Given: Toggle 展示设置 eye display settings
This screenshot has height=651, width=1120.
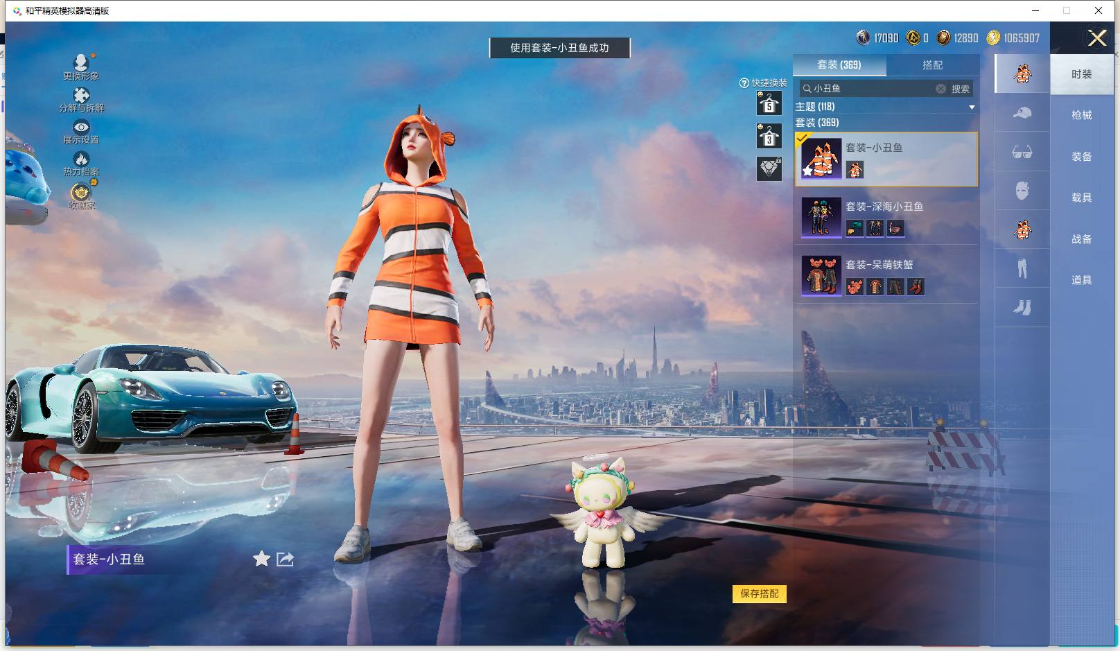Looking at the screenshot, I should (81, 127).
